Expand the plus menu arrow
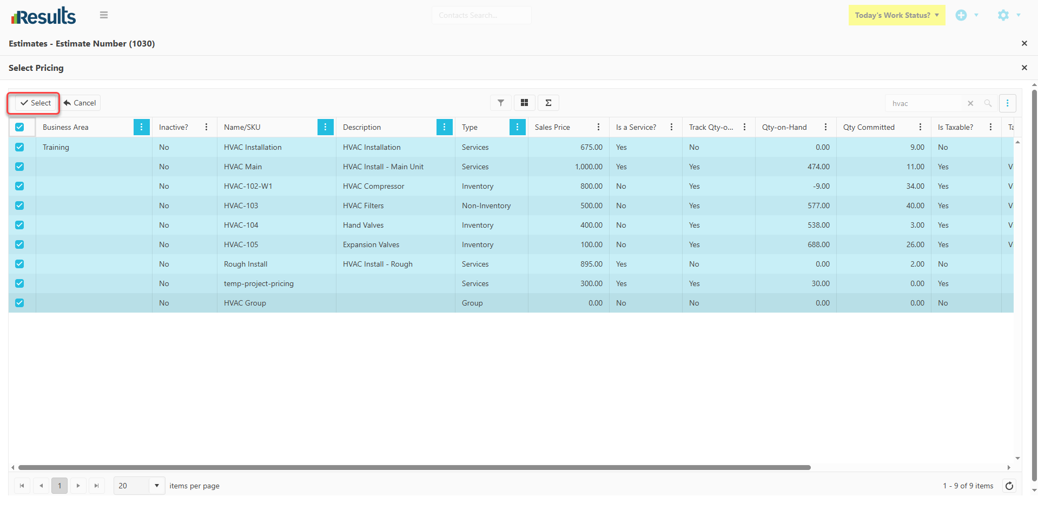Screen dimensions: 1038x510 pyautogui.click(x=976, y=15)
